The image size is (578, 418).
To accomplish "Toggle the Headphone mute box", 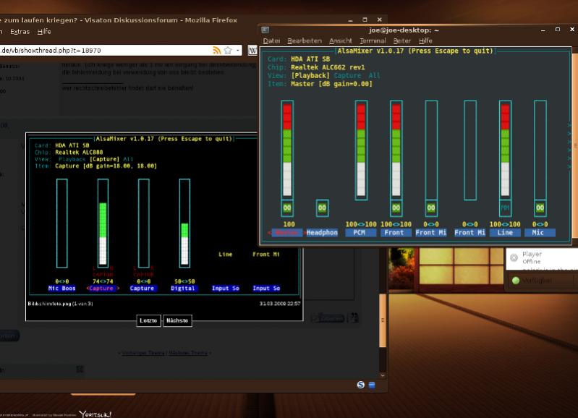I will pyautogui.click(x=322, y=208).
